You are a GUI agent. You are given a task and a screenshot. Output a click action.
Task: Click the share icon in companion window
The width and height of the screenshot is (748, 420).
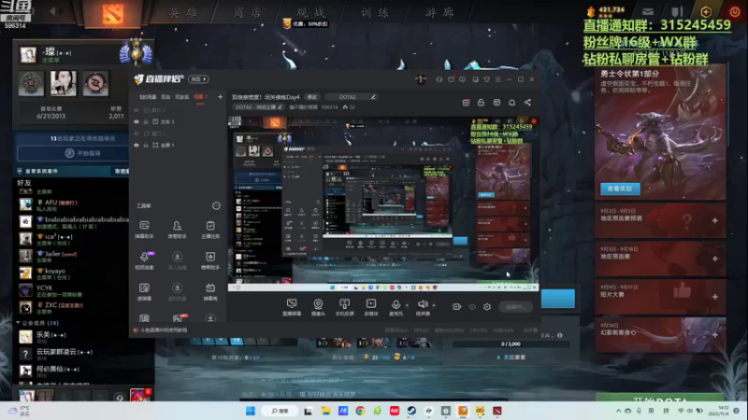coord(527,103)
